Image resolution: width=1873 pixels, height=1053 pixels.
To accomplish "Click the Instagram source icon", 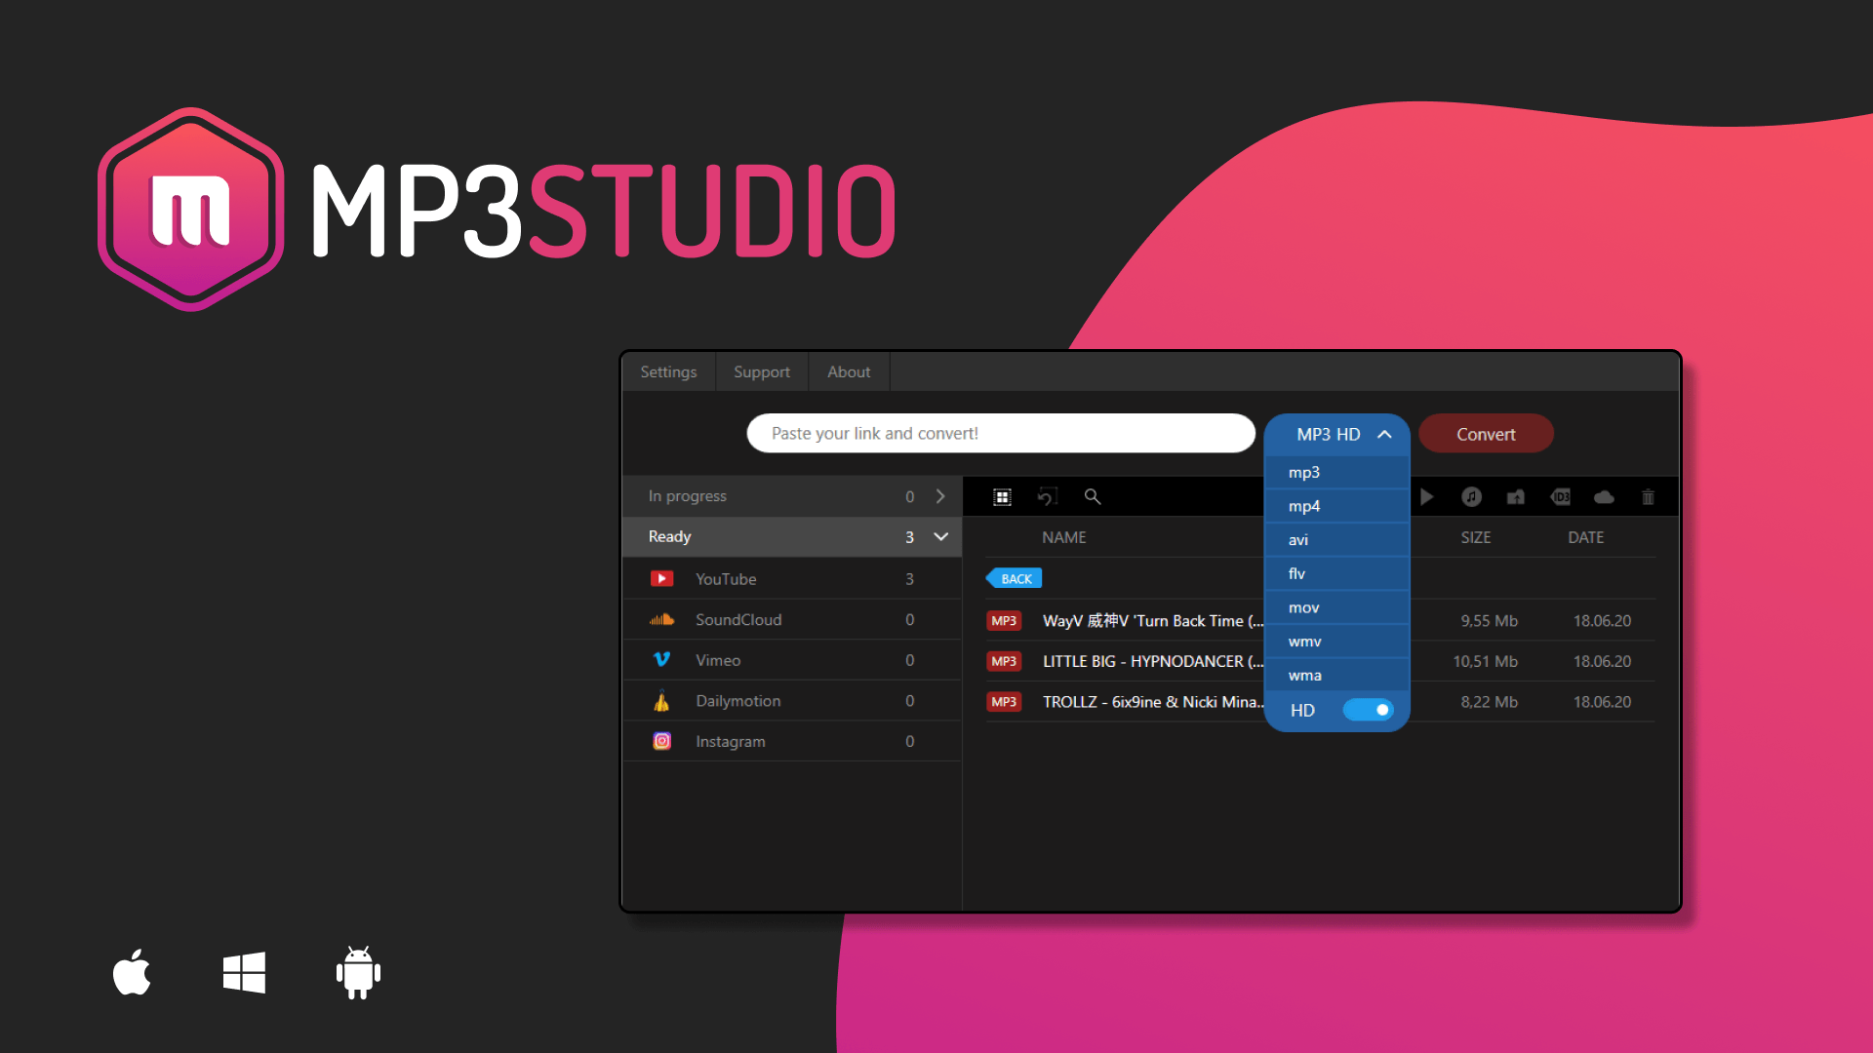I will [661, 741].
